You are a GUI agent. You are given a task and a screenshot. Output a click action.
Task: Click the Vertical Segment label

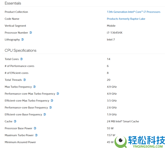(15, 26)
